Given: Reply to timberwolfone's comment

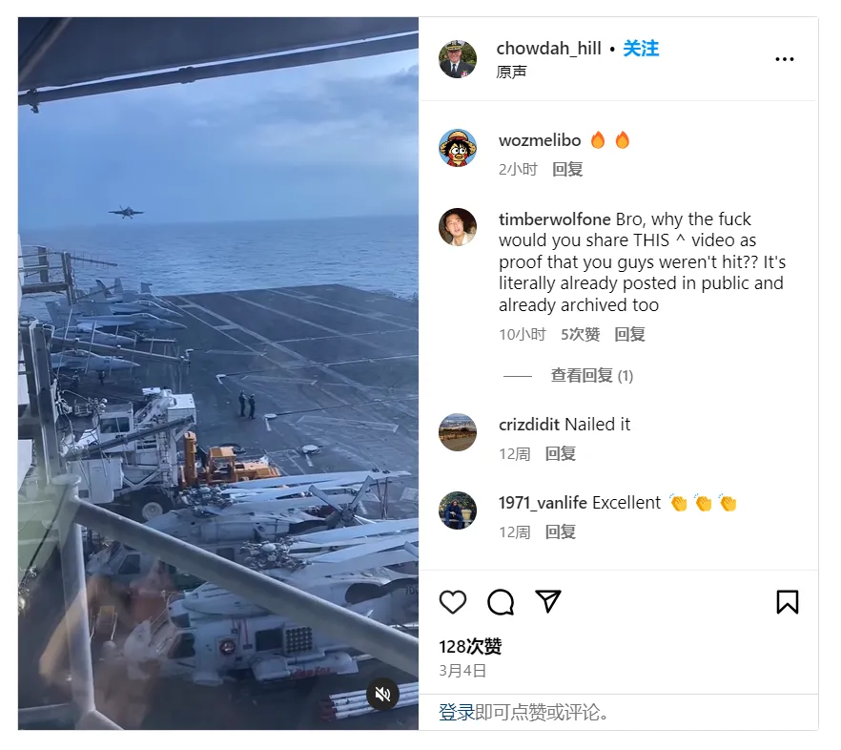Looking at the screenshot, I should pyautogui.click(x=629, y=335).
